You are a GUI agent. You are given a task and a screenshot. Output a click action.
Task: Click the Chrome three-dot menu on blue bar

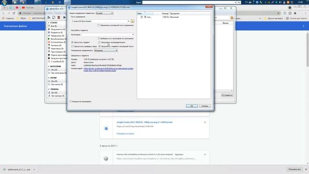[304, 26]
